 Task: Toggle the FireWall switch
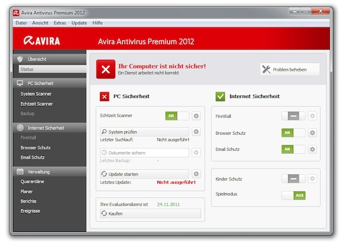coord(293,116)
